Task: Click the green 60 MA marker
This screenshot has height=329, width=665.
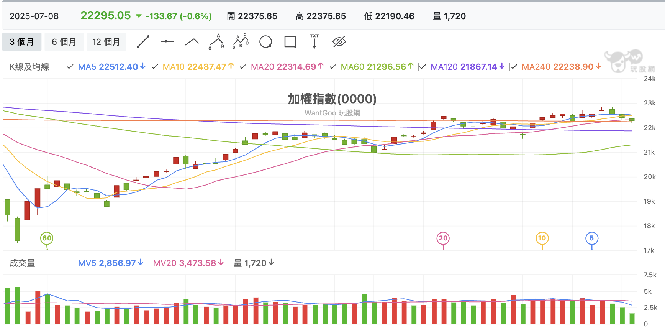Action: [x=47, y=238]
